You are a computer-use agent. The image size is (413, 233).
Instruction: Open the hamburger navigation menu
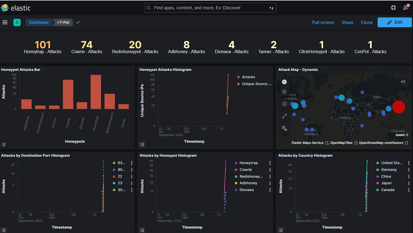(x=5, y=23)
